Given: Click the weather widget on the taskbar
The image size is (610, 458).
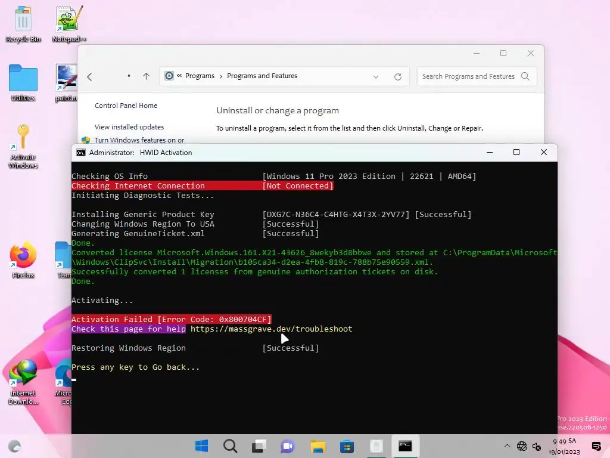Looking at the screenshot, I should [14, 446].
